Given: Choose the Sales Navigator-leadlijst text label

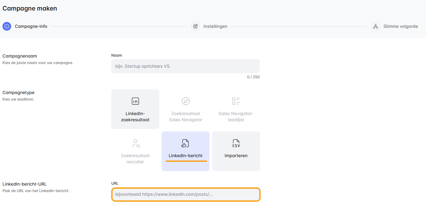Looking at the screenshot, I should (236, 117).
